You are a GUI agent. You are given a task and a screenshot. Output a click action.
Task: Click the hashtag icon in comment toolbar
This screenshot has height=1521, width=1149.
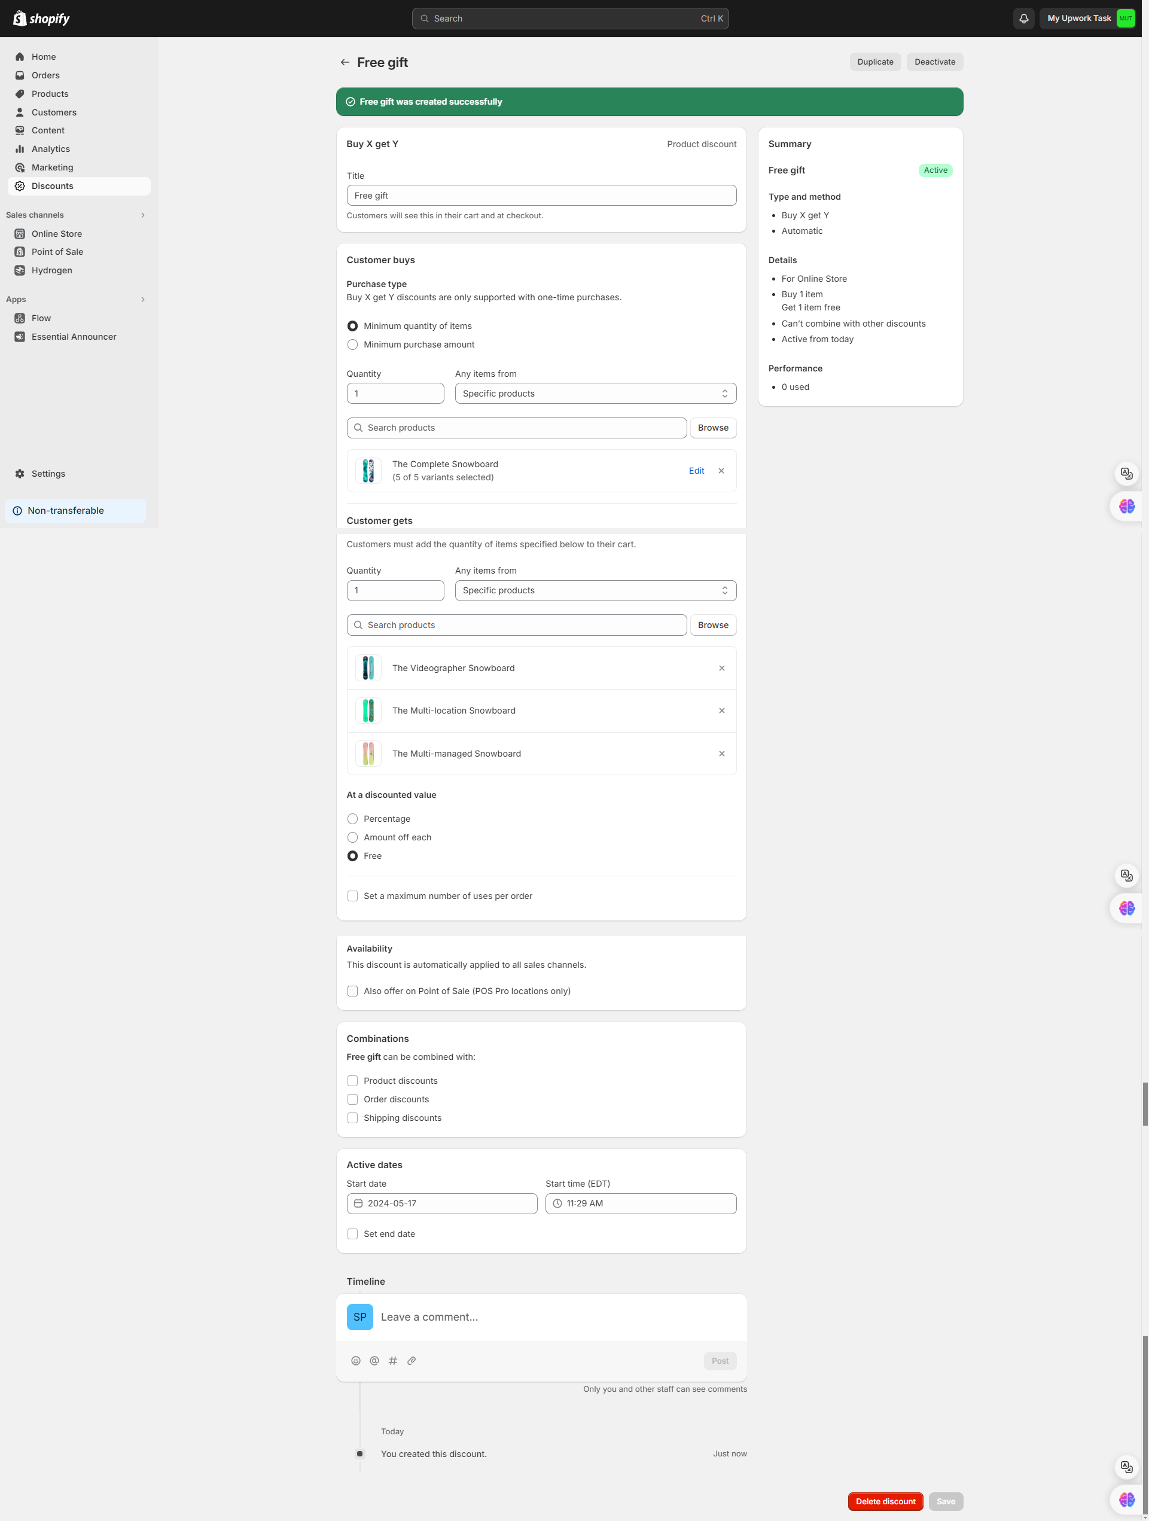tap(392, 1361)
